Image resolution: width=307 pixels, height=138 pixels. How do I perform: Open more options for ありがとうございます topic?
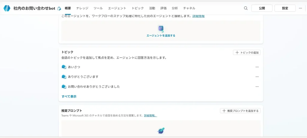click(x=257, y=77)
